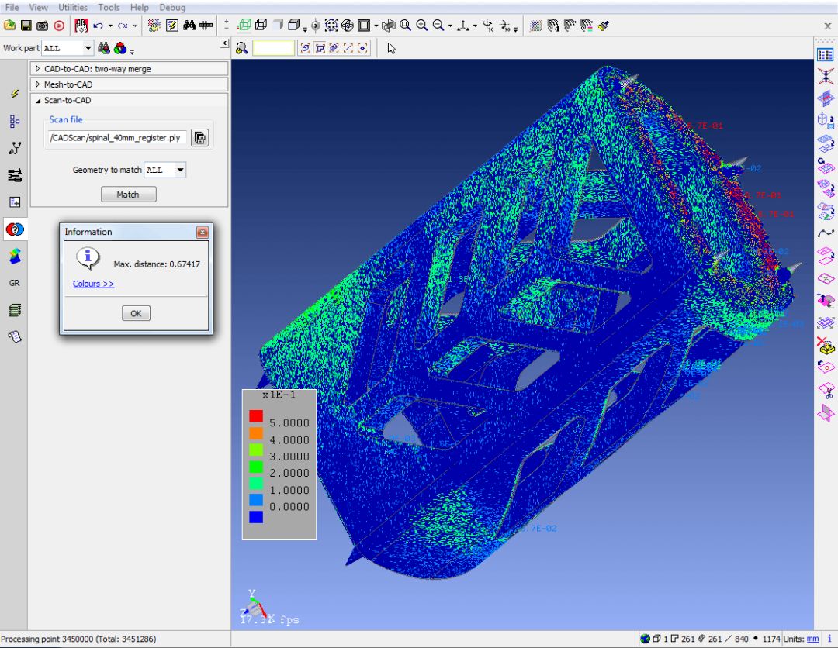Open the Help menu

click(x=140, y=8)
